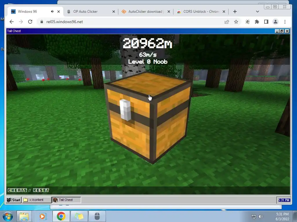Close the OP Auto Clicker tab
Screen dimensions: 297x222
[114, 12]
